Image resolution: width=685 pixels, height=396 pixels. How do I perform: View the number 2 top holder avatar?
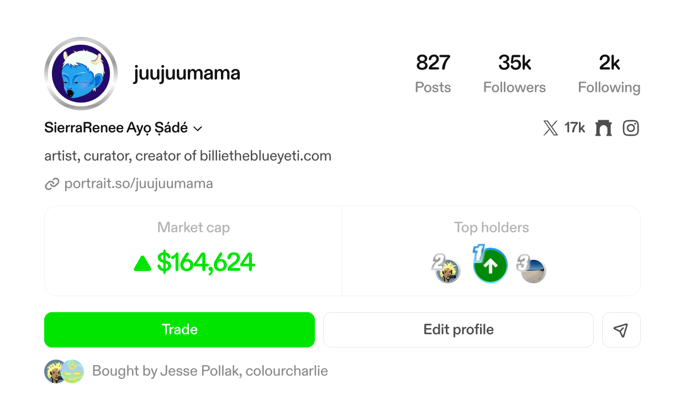pos(448,271)
